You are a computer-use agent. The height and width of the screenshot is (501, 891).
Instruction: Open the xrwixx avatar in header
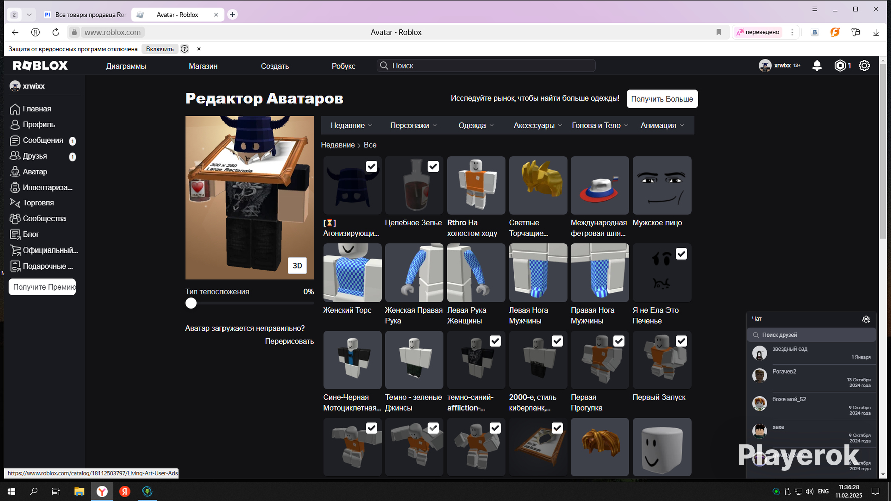click(765, 66)
